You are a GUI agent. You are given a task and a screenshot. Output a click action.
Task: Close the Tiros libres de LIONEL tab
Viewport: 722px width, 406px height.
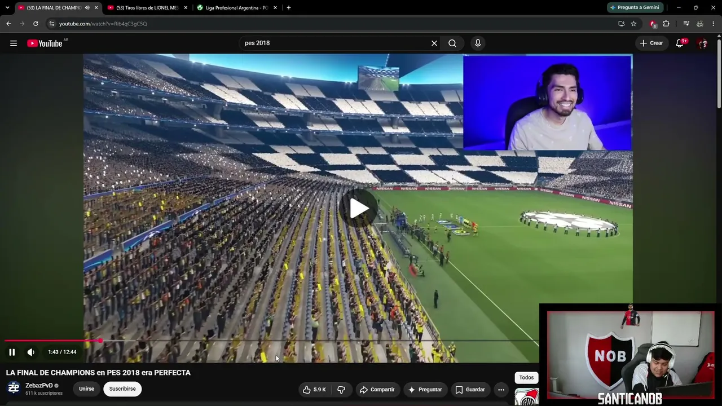(x=186, y=8)
